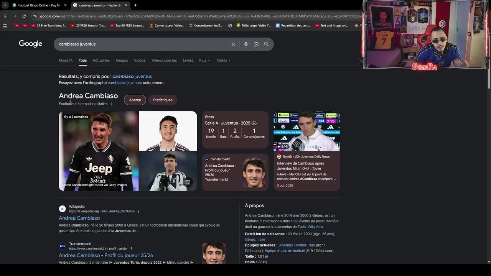Open the '24 Free Transitions' bookmark
The width and height of the screenshot is (491, 276).
click(x=49, y=26)
